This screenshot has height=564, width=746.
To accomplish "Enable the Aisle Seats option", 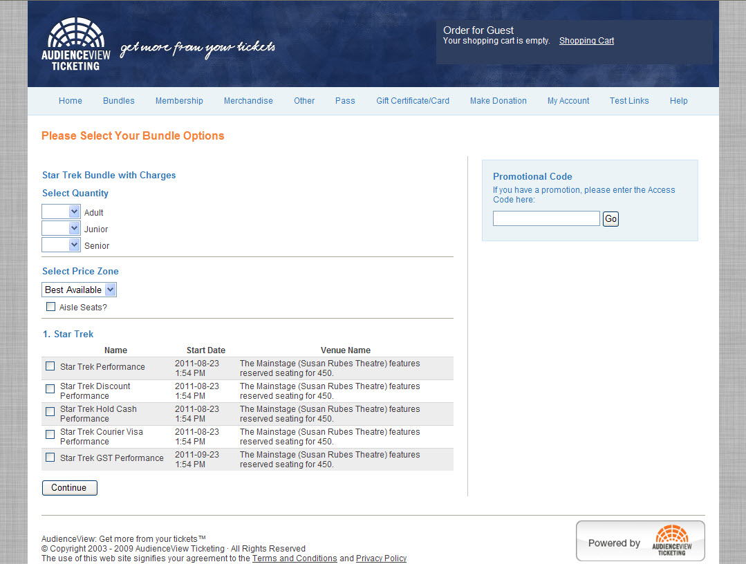I will pyautogui.click(x=51, y=307).
